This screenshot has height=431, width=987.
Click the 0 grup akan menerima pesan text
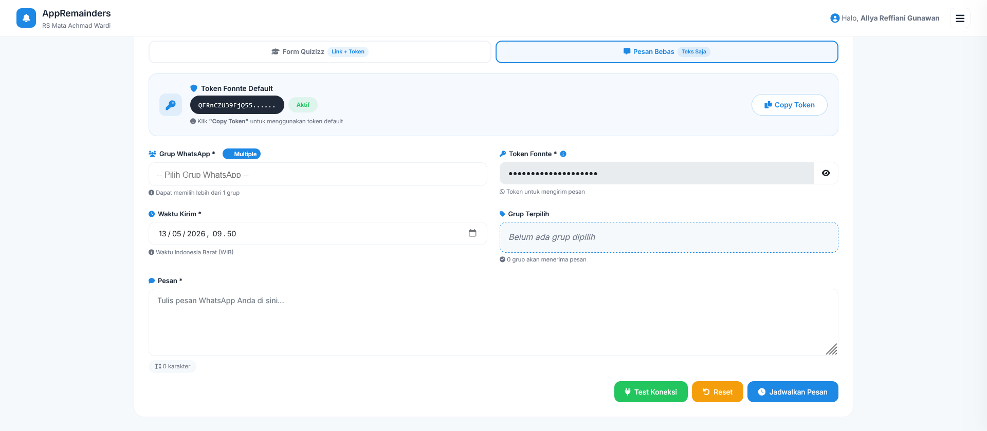pos(546,259)
